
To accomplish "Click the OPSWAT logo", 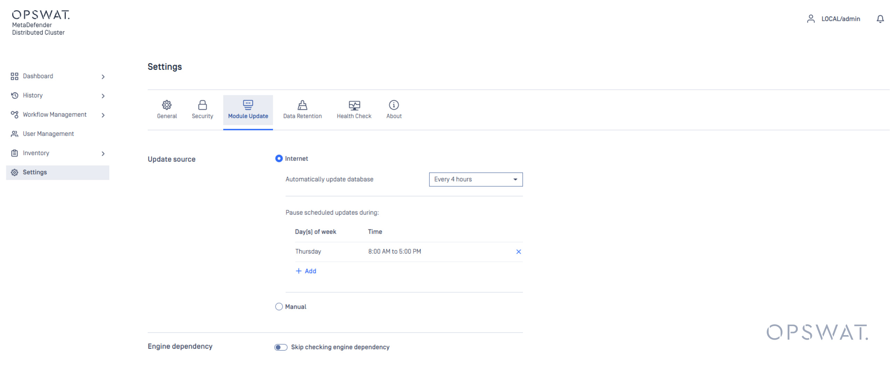I will tap(41, 15).
